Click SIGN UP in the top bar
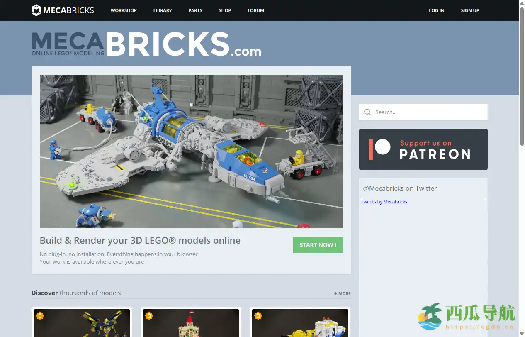 (x=470, y=10)
